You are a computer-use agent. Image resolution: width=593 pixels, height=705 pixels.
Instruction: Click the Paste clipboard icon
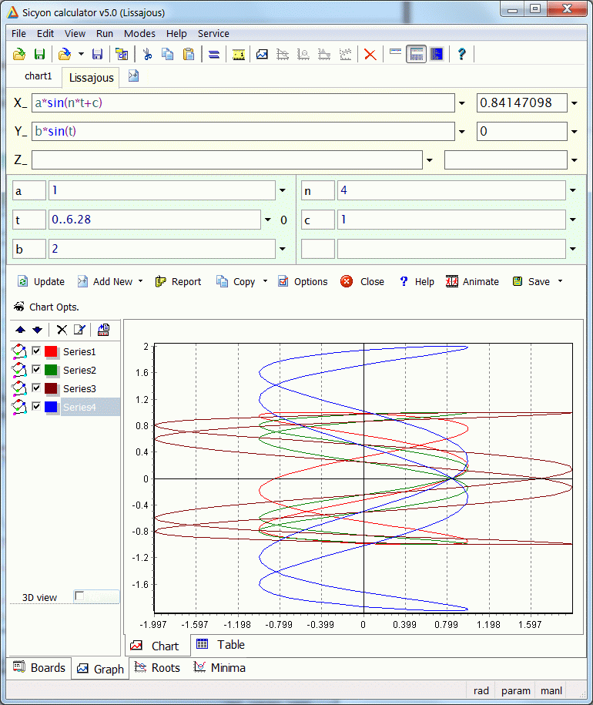click(189, 55)
